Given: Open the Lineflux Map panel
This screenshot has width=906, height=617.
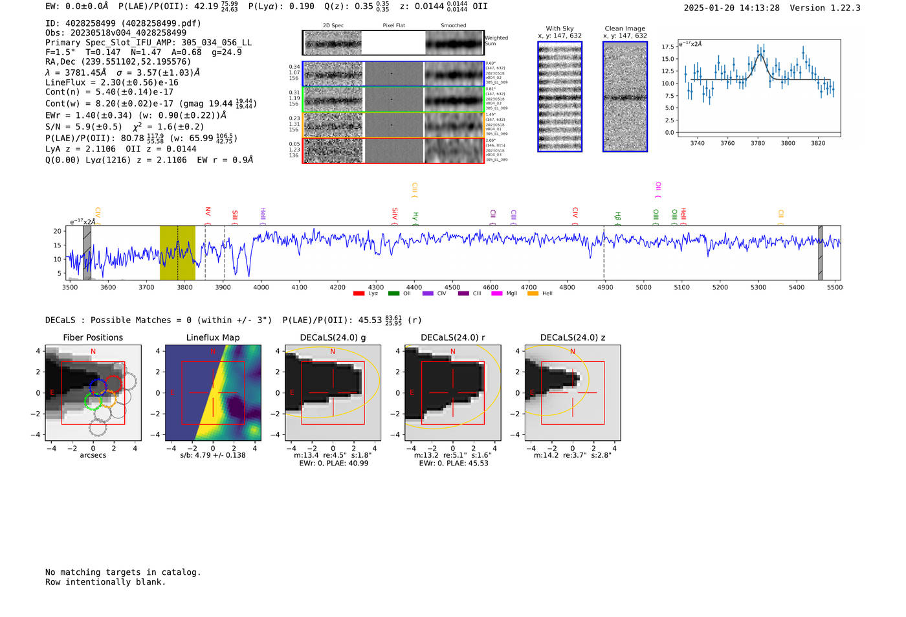Looking at the screenshot, I should pos(213,392).
